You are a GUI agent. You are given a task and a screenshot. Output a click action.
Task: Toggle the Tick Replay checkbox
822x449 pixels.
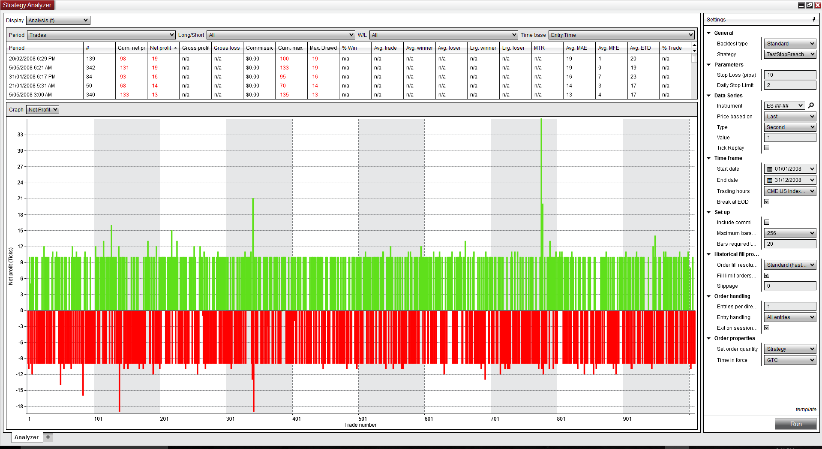767,148
